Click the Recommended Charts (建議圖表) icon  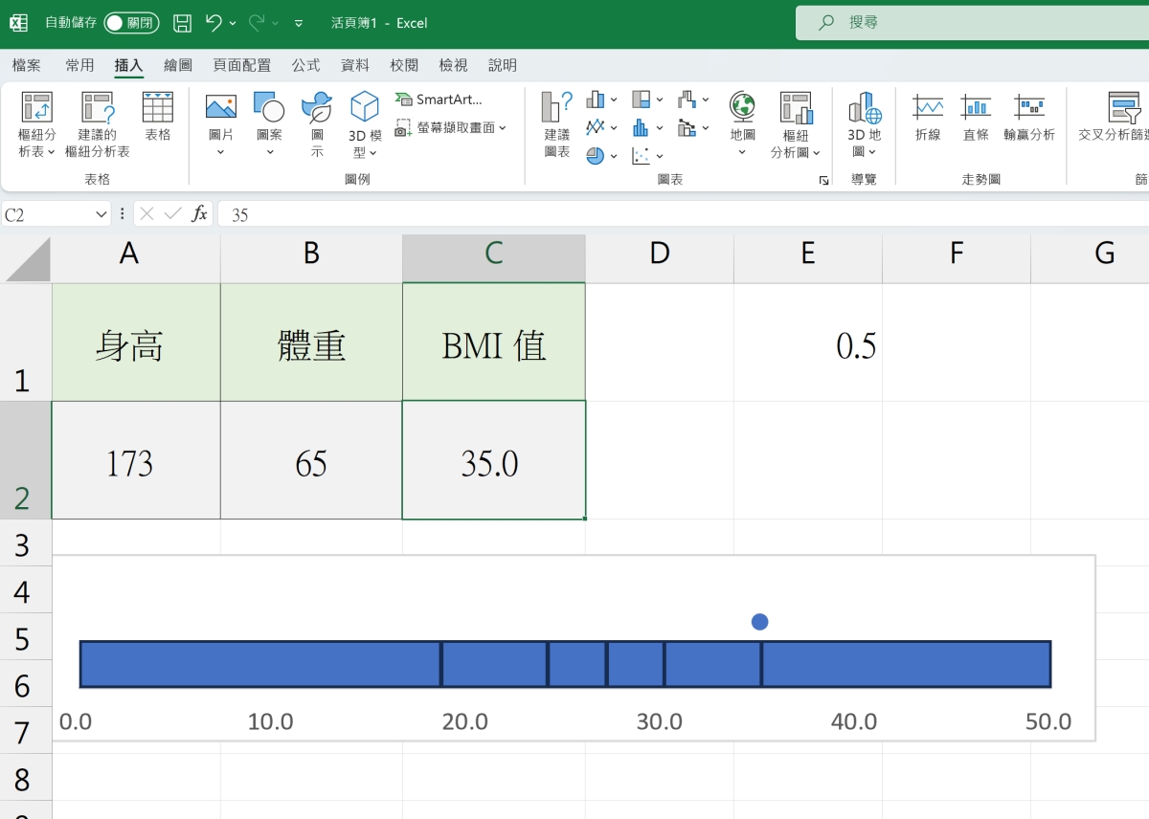pos(556,124)
